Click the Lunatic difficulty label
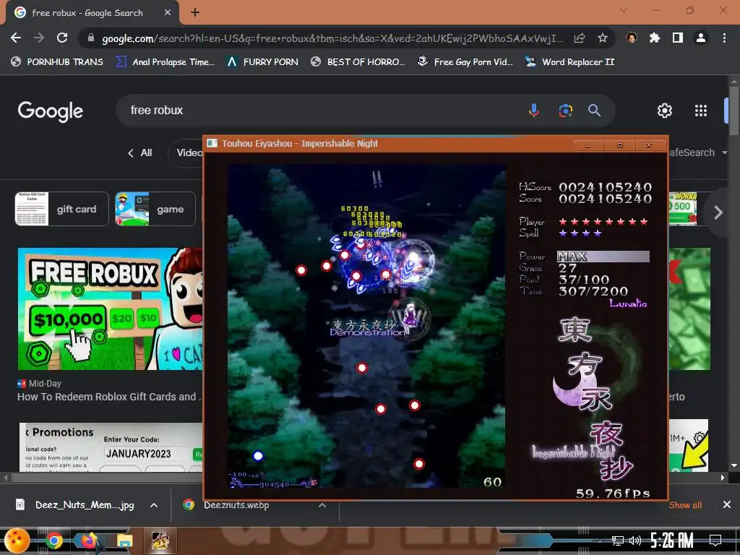The height and width of the screenshot is (555, 740). pos(628,304)
